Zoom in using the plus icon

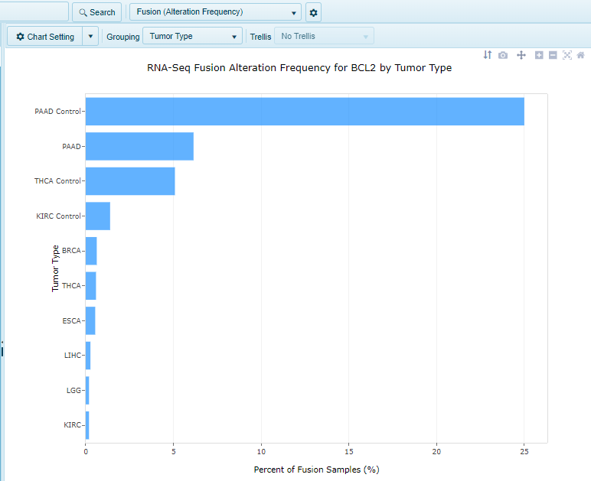(x=539, y=55)
